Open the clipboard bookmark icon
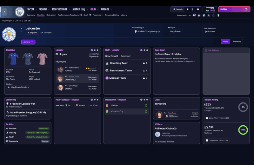 (204, 15)
